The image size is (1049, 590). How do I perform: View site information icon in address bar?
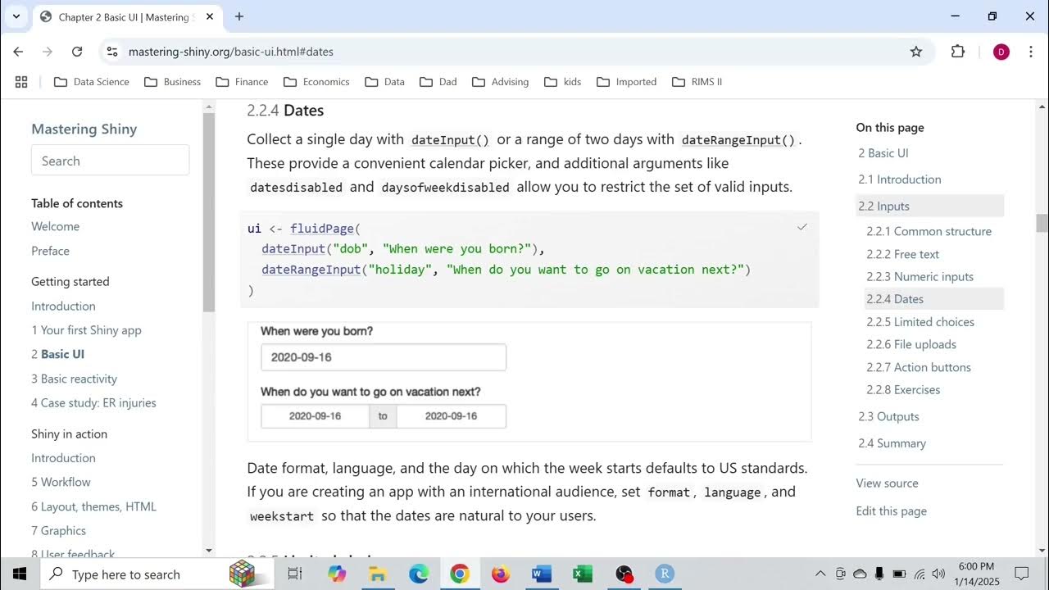[x=113, y=52]
